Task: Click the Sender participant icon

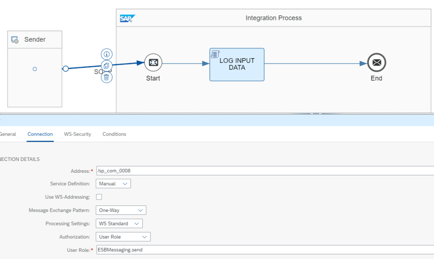Action: click(x=15, y=39)
